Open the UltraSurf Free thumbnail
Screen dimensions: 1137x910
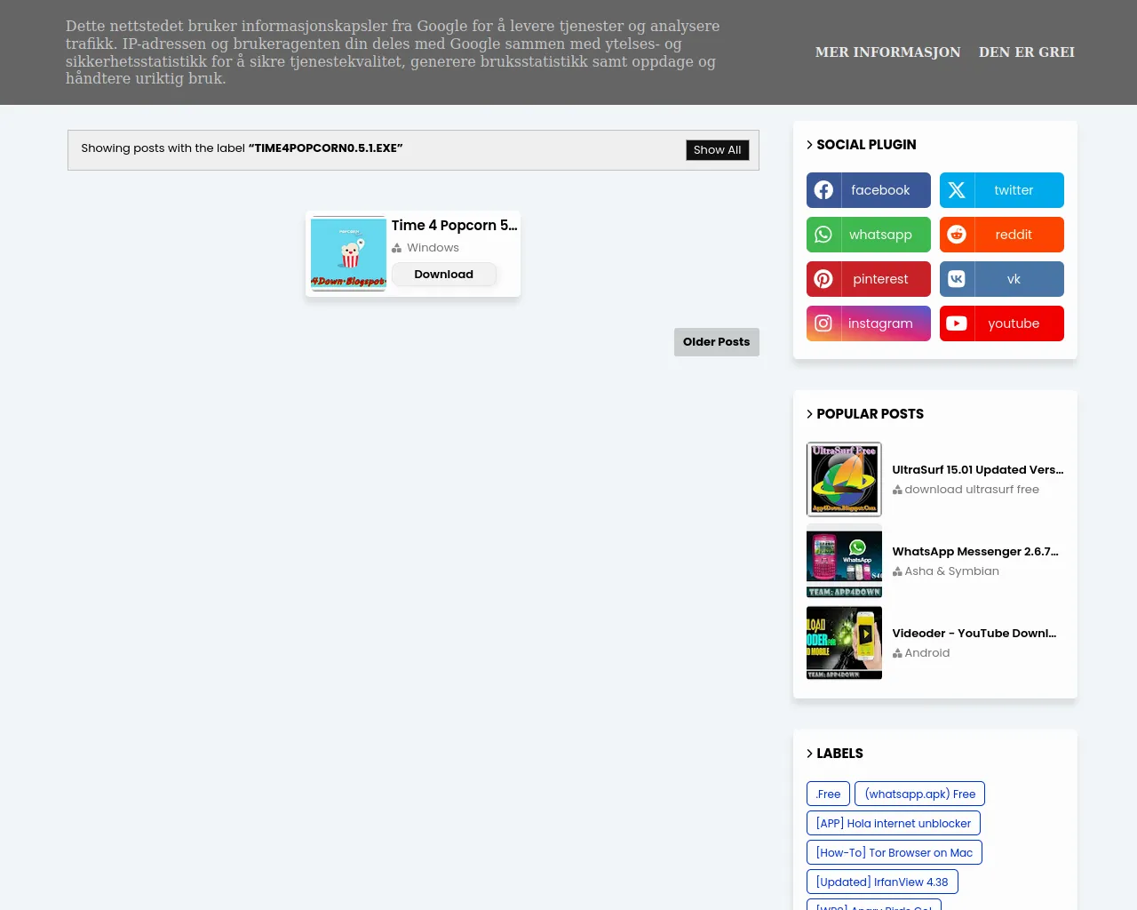pyautogui.click(x=844, y=479)
